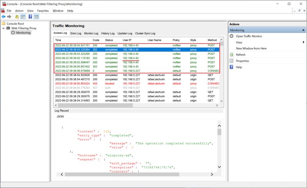This screenshot has height=188, width=307.
Task: Open the Cluster Sync Log tab
Action: tap(145, 33)
